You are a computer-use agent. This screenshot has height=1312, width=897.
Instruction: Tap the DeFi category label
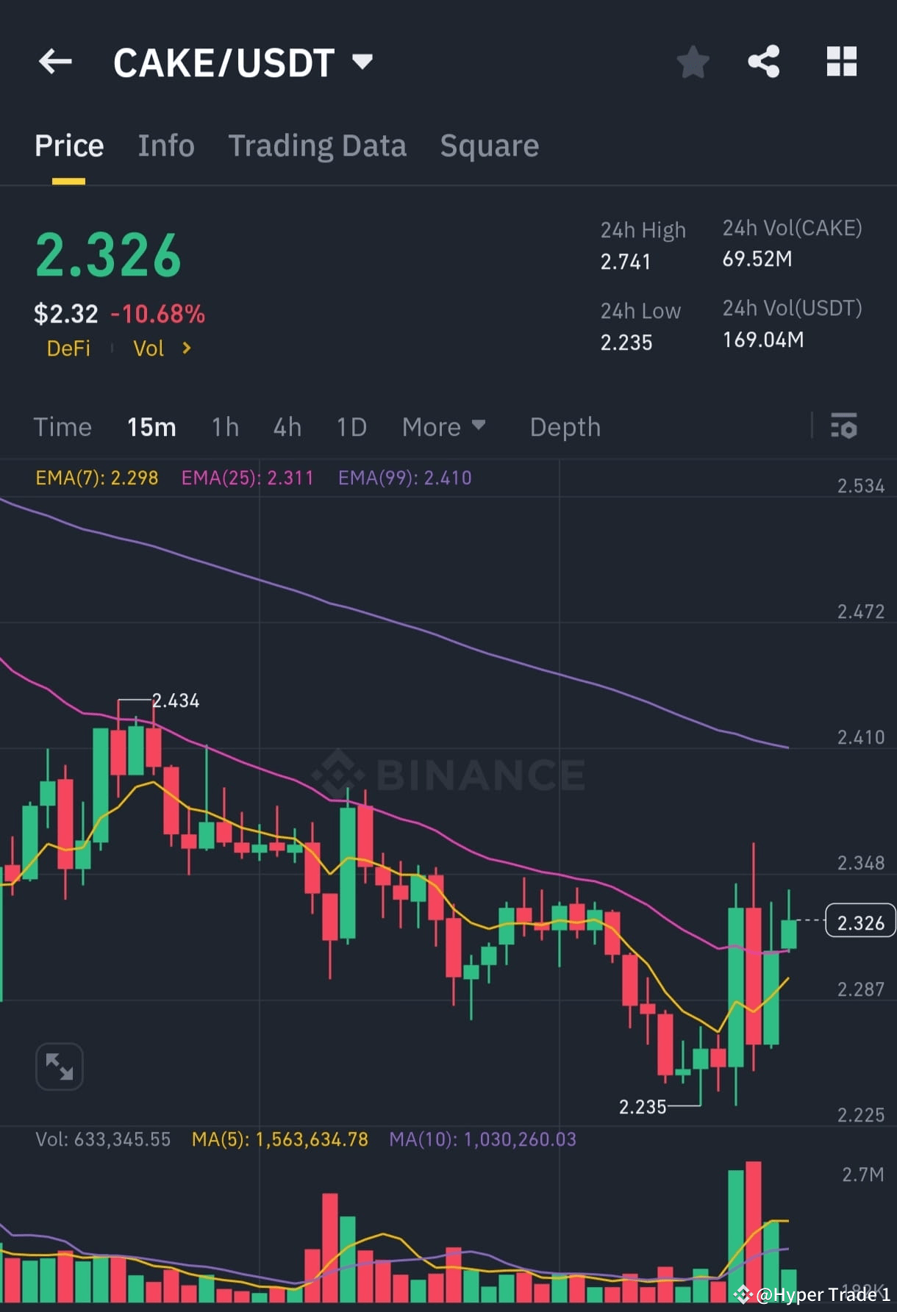point(68,348)
